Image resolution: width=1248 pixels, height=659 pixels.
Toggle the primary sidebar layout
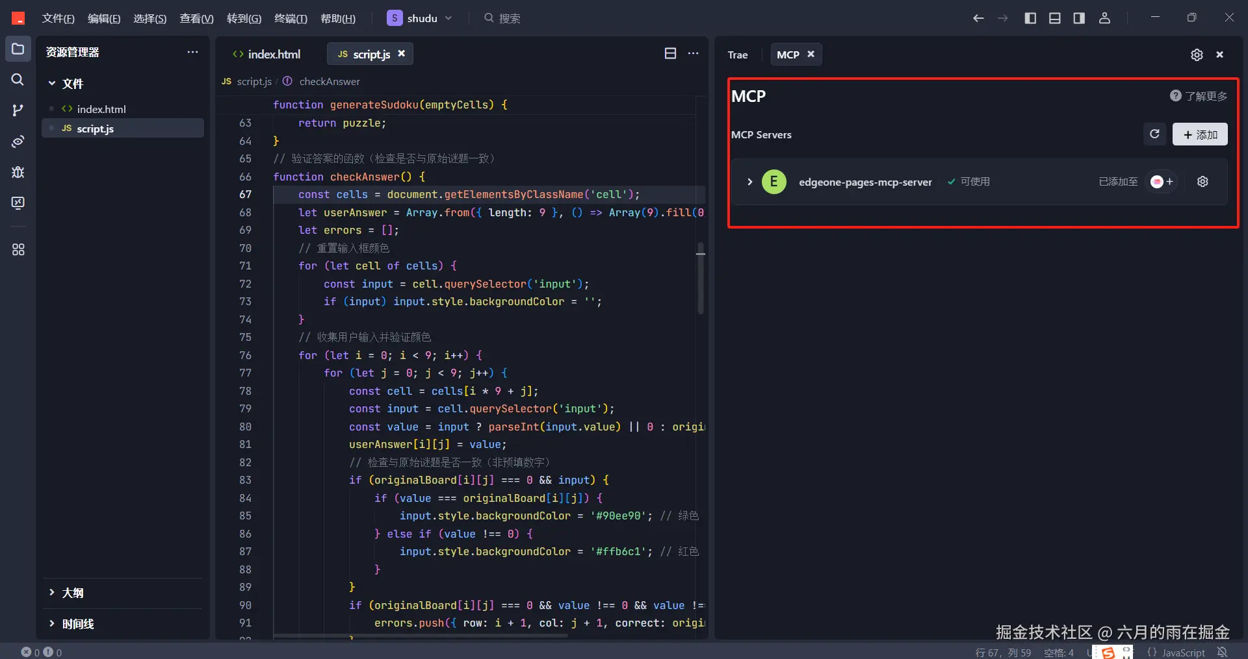point(1030,18)
